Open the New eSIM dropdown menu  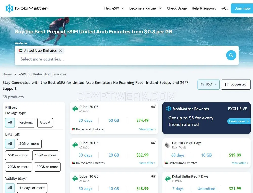[114, 8]
